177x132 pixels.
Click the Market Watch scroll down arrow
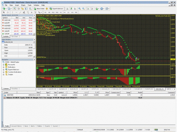[34, 34]
